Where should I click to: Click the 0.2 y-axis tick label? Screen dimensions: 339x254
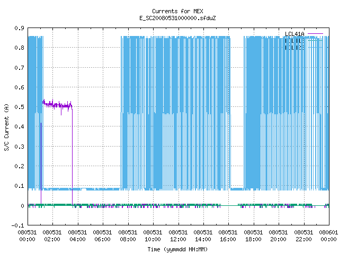point(19,166)
